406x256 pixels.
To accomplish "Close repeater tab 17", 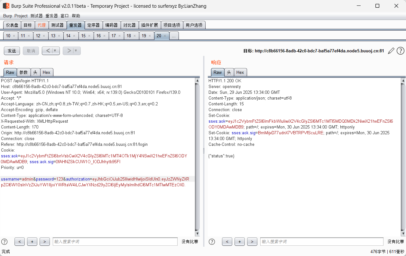I will tap(120, 36).
